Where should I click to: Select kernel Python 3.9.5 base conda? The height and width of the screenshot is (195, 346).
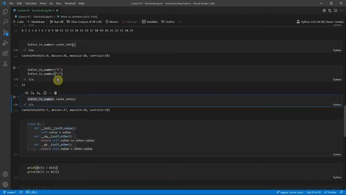320,22
